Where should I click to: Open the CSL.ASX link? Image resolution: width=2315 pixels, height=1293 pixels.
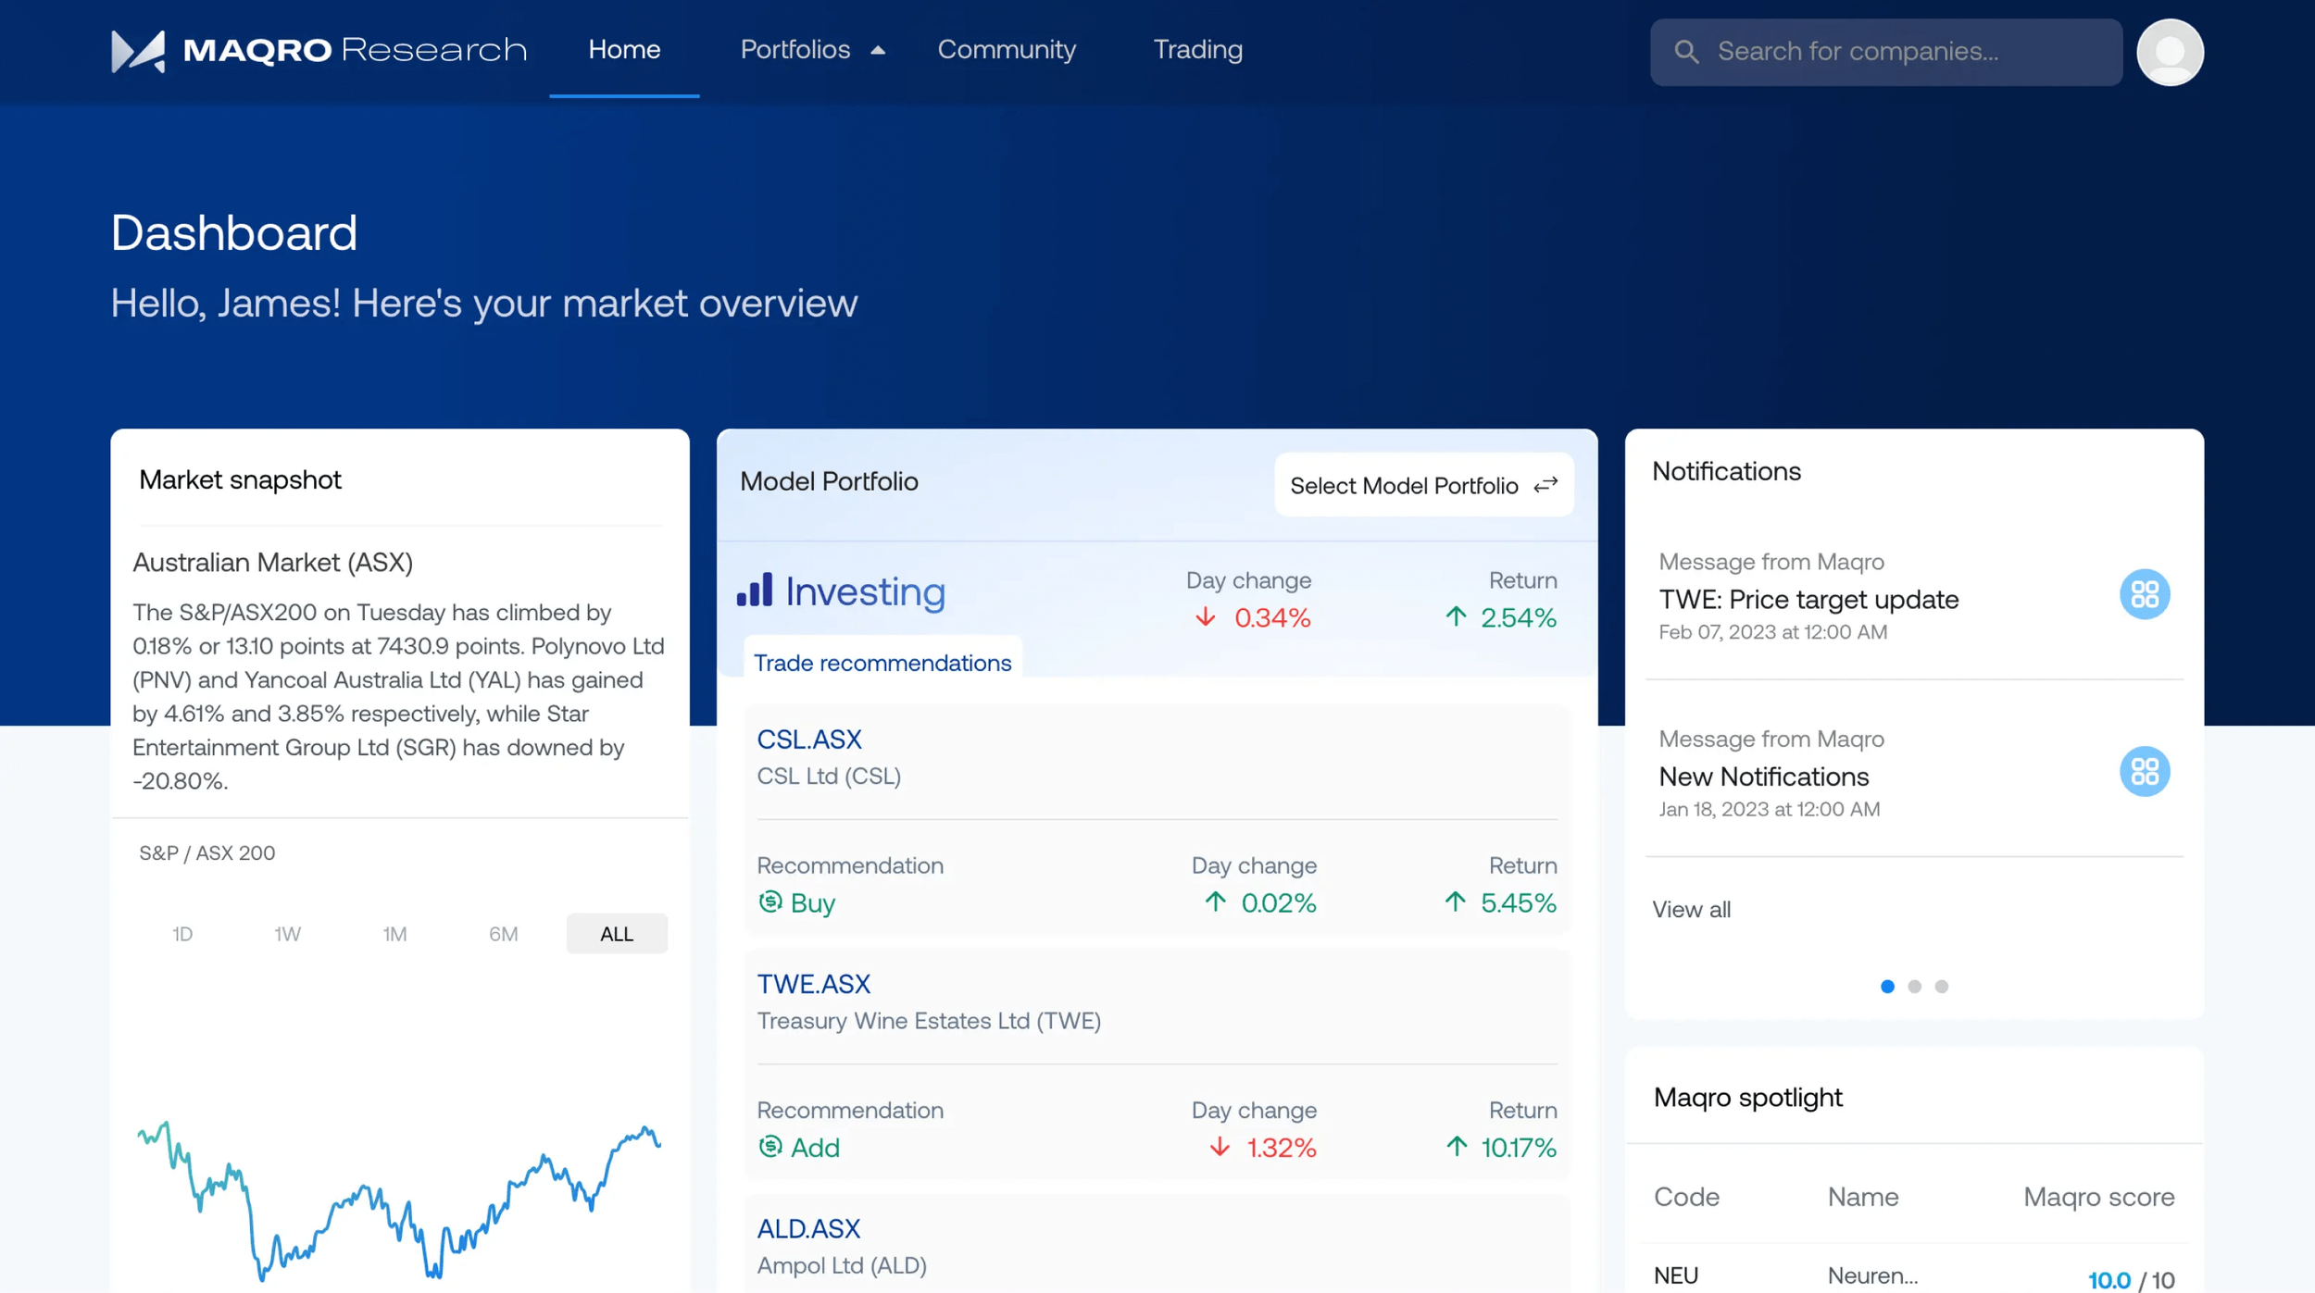pos(809,739)
